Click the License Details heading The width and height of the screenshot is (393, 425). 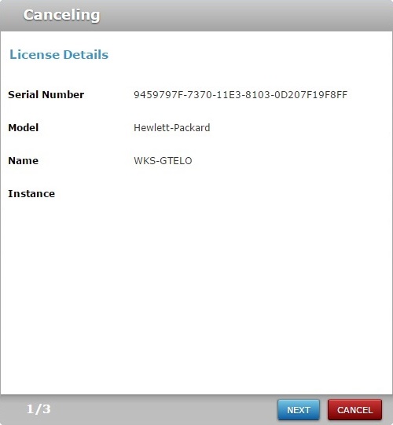pyautogui.click(x=59, y=54)
